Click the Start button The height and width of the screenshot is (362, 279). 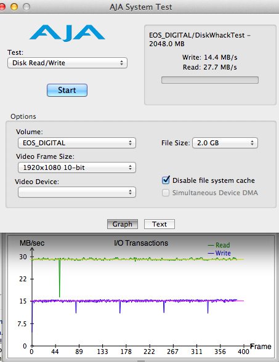click(x=67, y=90)
